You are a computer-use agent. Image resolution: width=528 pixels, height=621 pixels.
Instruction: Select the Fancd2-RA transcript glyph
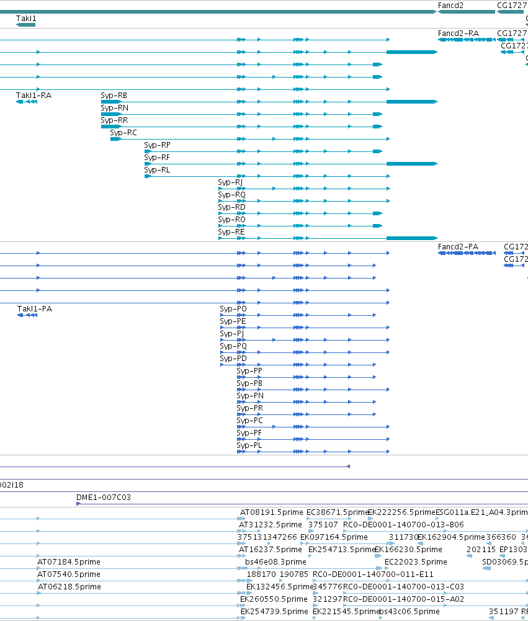pos(467,40)
